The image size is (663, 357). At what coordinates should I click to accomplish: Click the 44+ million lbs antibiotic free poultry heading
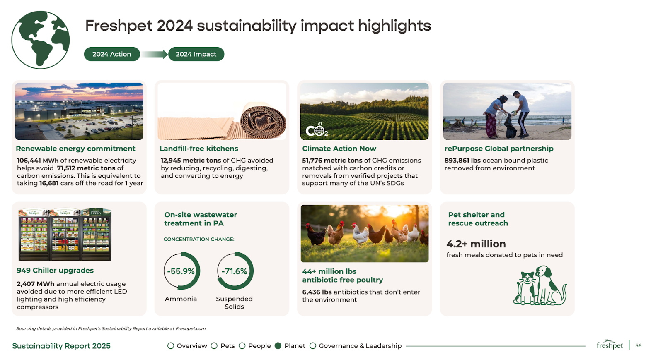click(343, 276)
